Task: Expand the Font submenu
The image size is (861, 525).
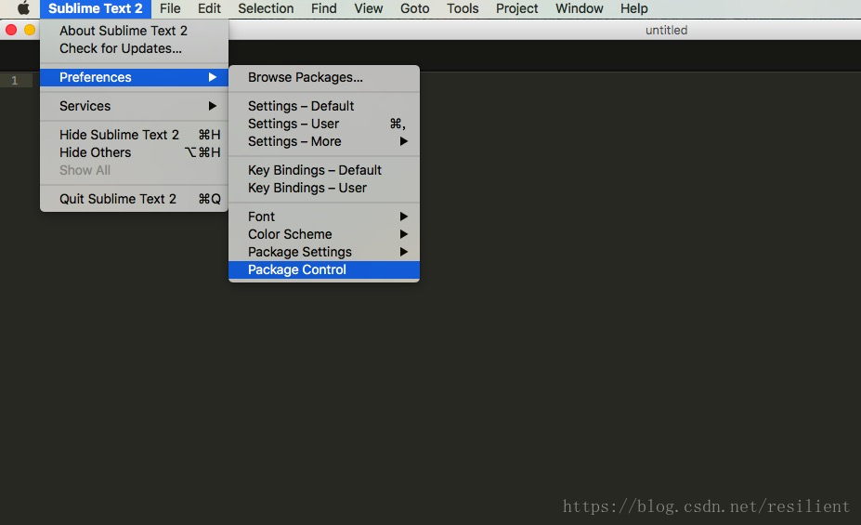Action: pos(324,217)
